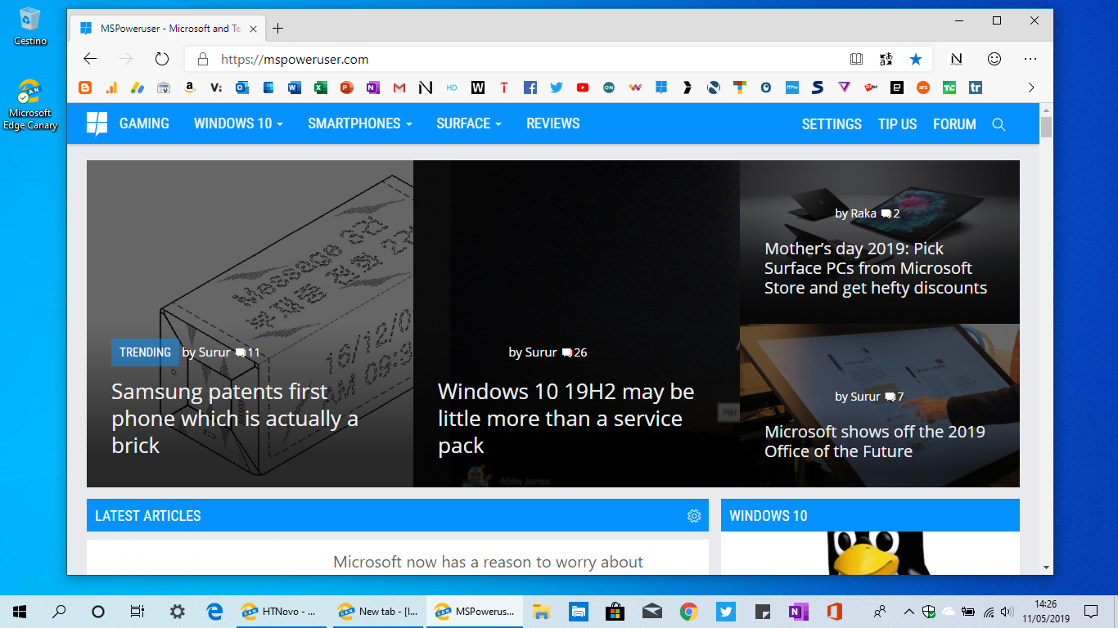This screenshot has width=1118, height=628.
Task: View site information lock icon
Action: [202, 59]
